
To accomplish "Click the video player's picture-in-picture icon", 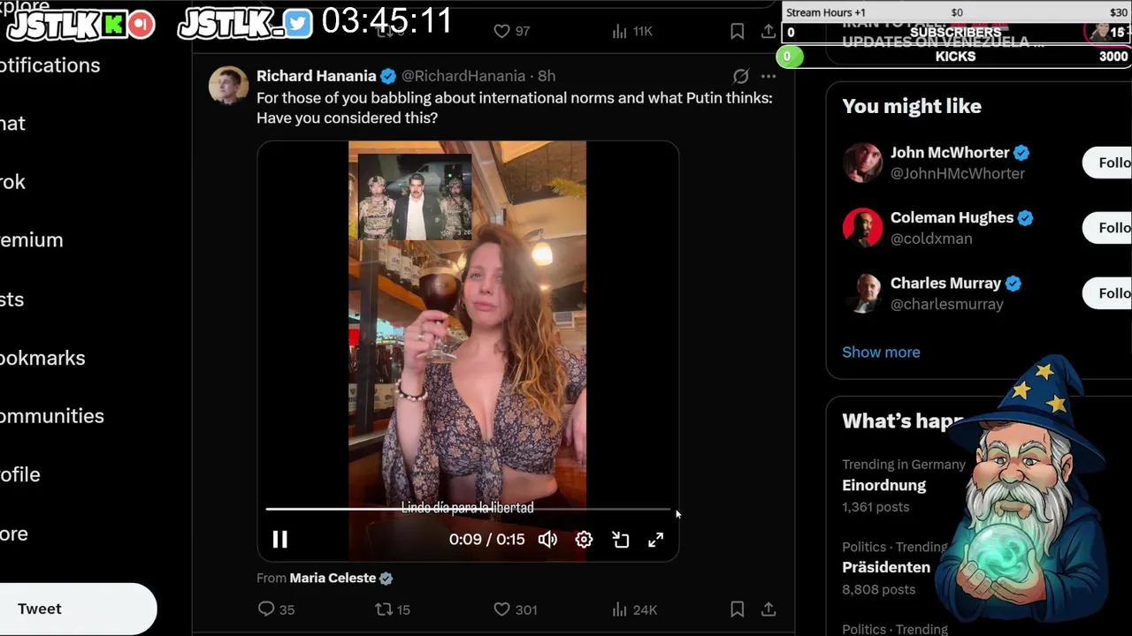I will pyautogui.click(x=620, y=539).
